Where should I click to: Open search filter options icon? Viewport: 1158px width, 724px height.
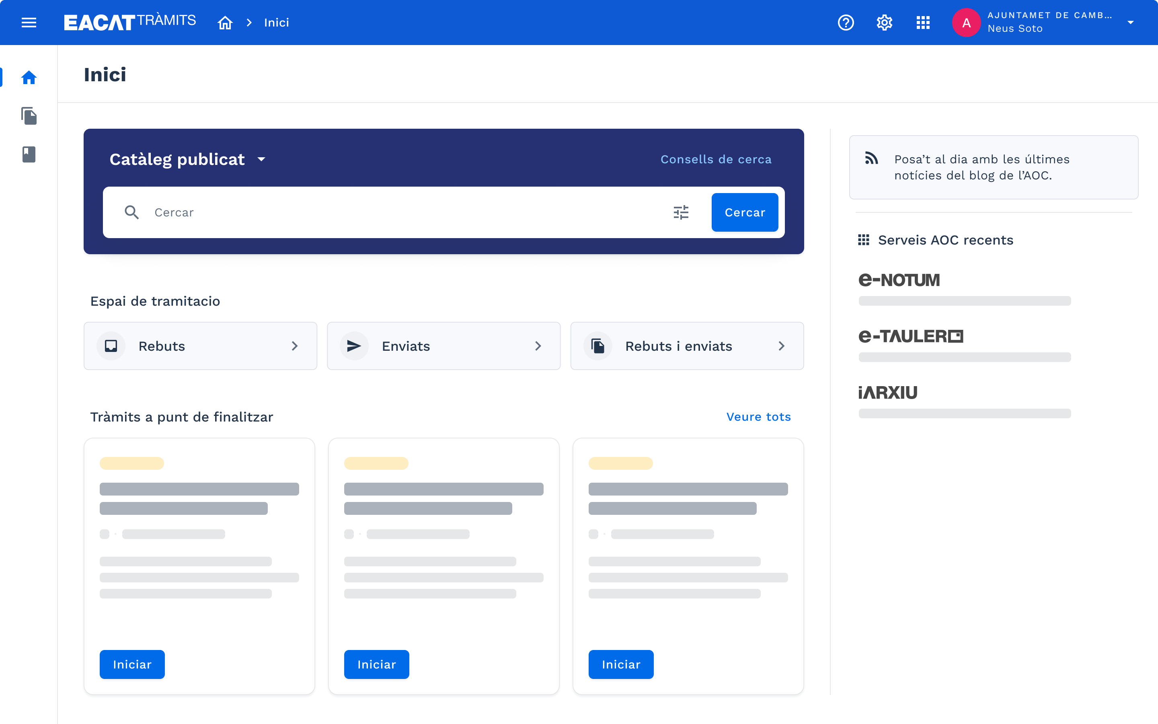click(x=681, y=212)
